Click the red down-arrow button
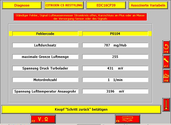The width and height of the screenshot is (171, 125). (x=166, y=105)
